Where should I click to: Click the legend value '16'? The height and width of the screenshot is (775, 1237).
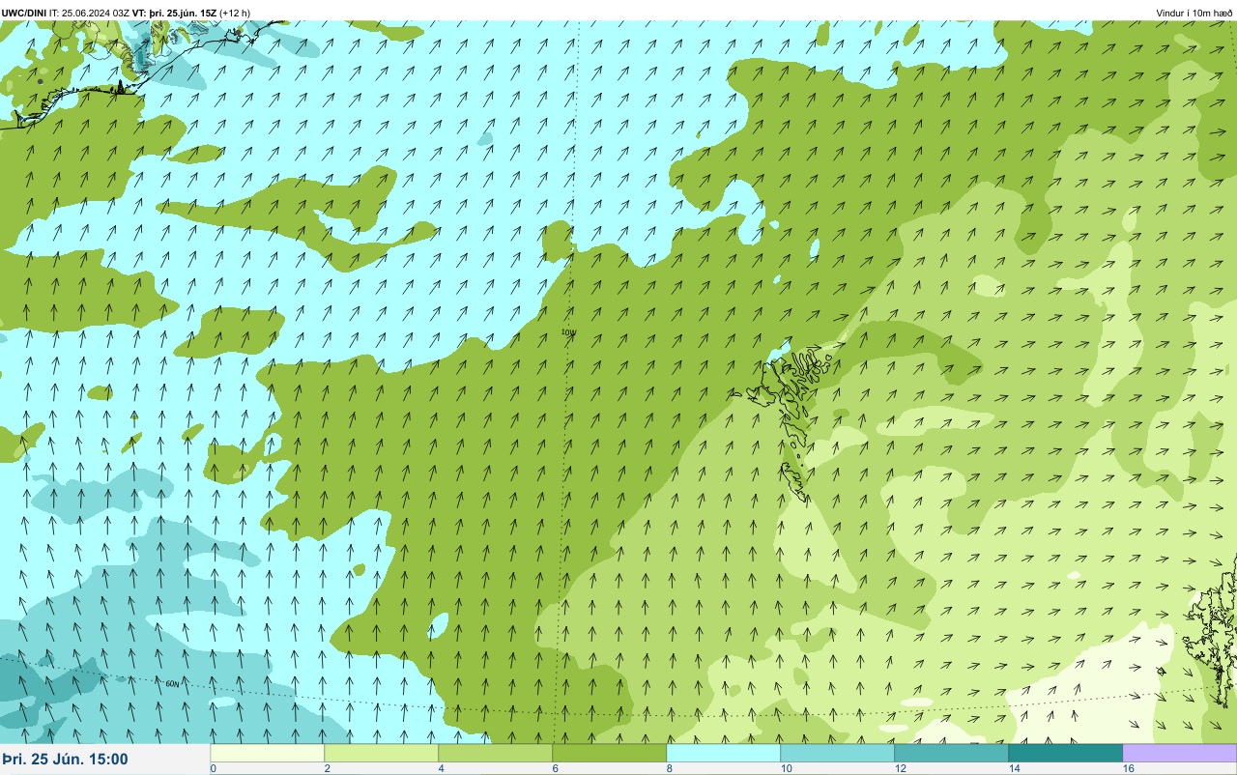tap(1129, 768)
